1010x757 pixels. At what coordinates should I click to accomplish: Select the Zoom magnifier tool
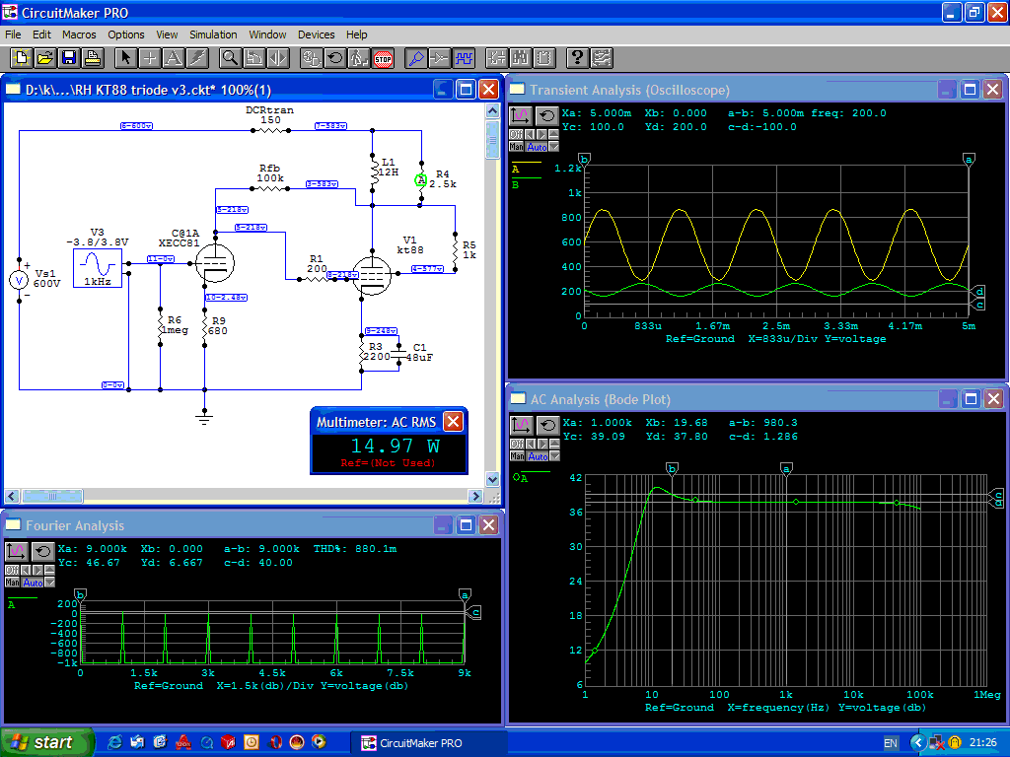230,58
